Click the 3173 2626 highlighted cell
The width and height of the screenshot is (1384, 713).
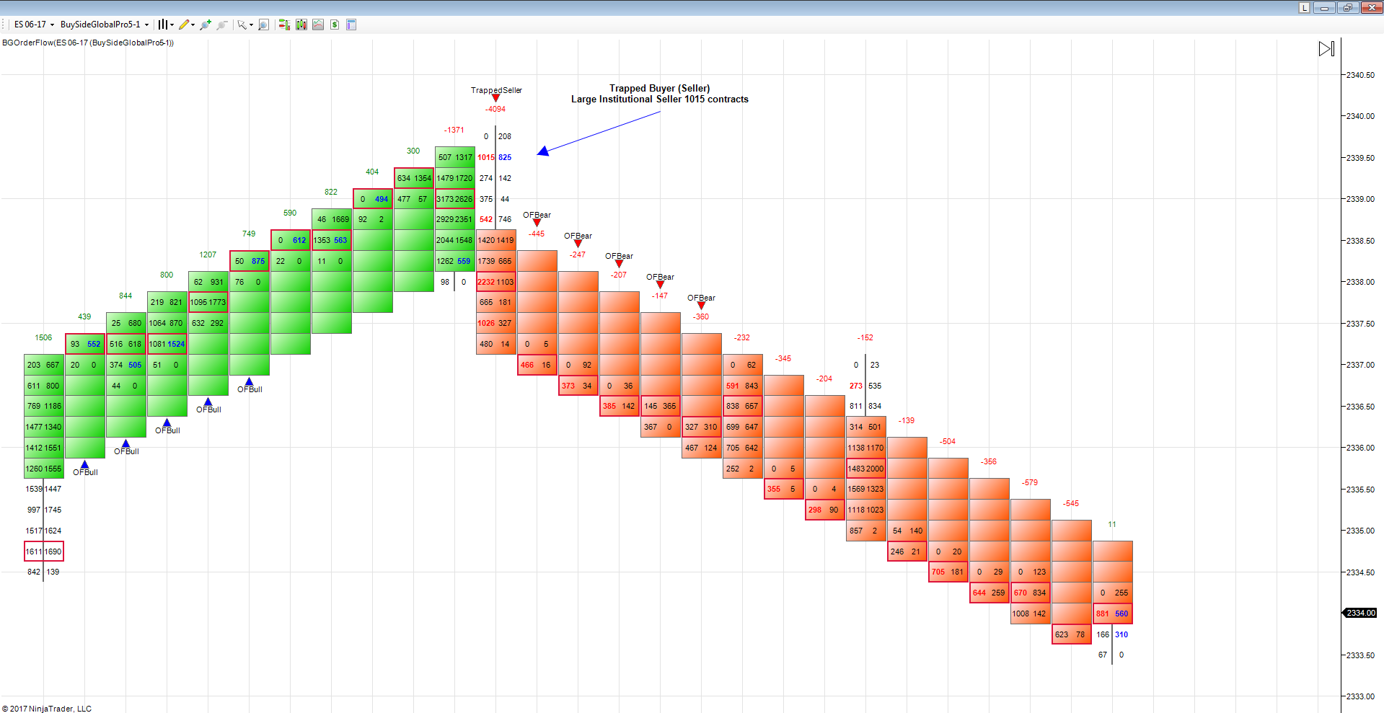pyautogui.click(x=454, y=199)
